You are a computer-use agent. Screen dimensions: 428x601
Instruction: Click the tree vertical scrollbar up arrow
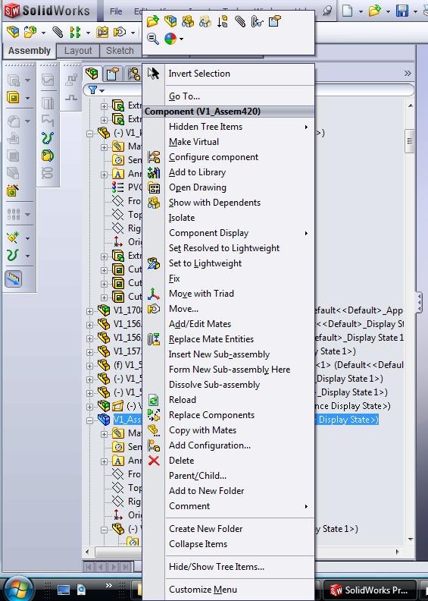(x=411, y=105)
